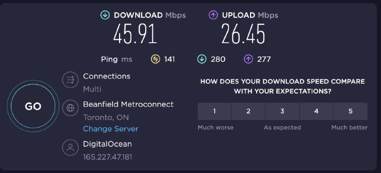Click the teal download ping icon
This screenshot has width=381, height=173.
click(202, 59)
